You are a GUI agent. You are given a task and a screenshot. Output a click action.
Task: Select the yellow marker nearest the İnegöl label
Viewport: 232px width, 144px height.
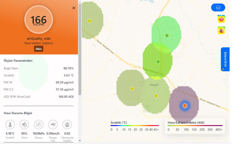tap(156, 96)
